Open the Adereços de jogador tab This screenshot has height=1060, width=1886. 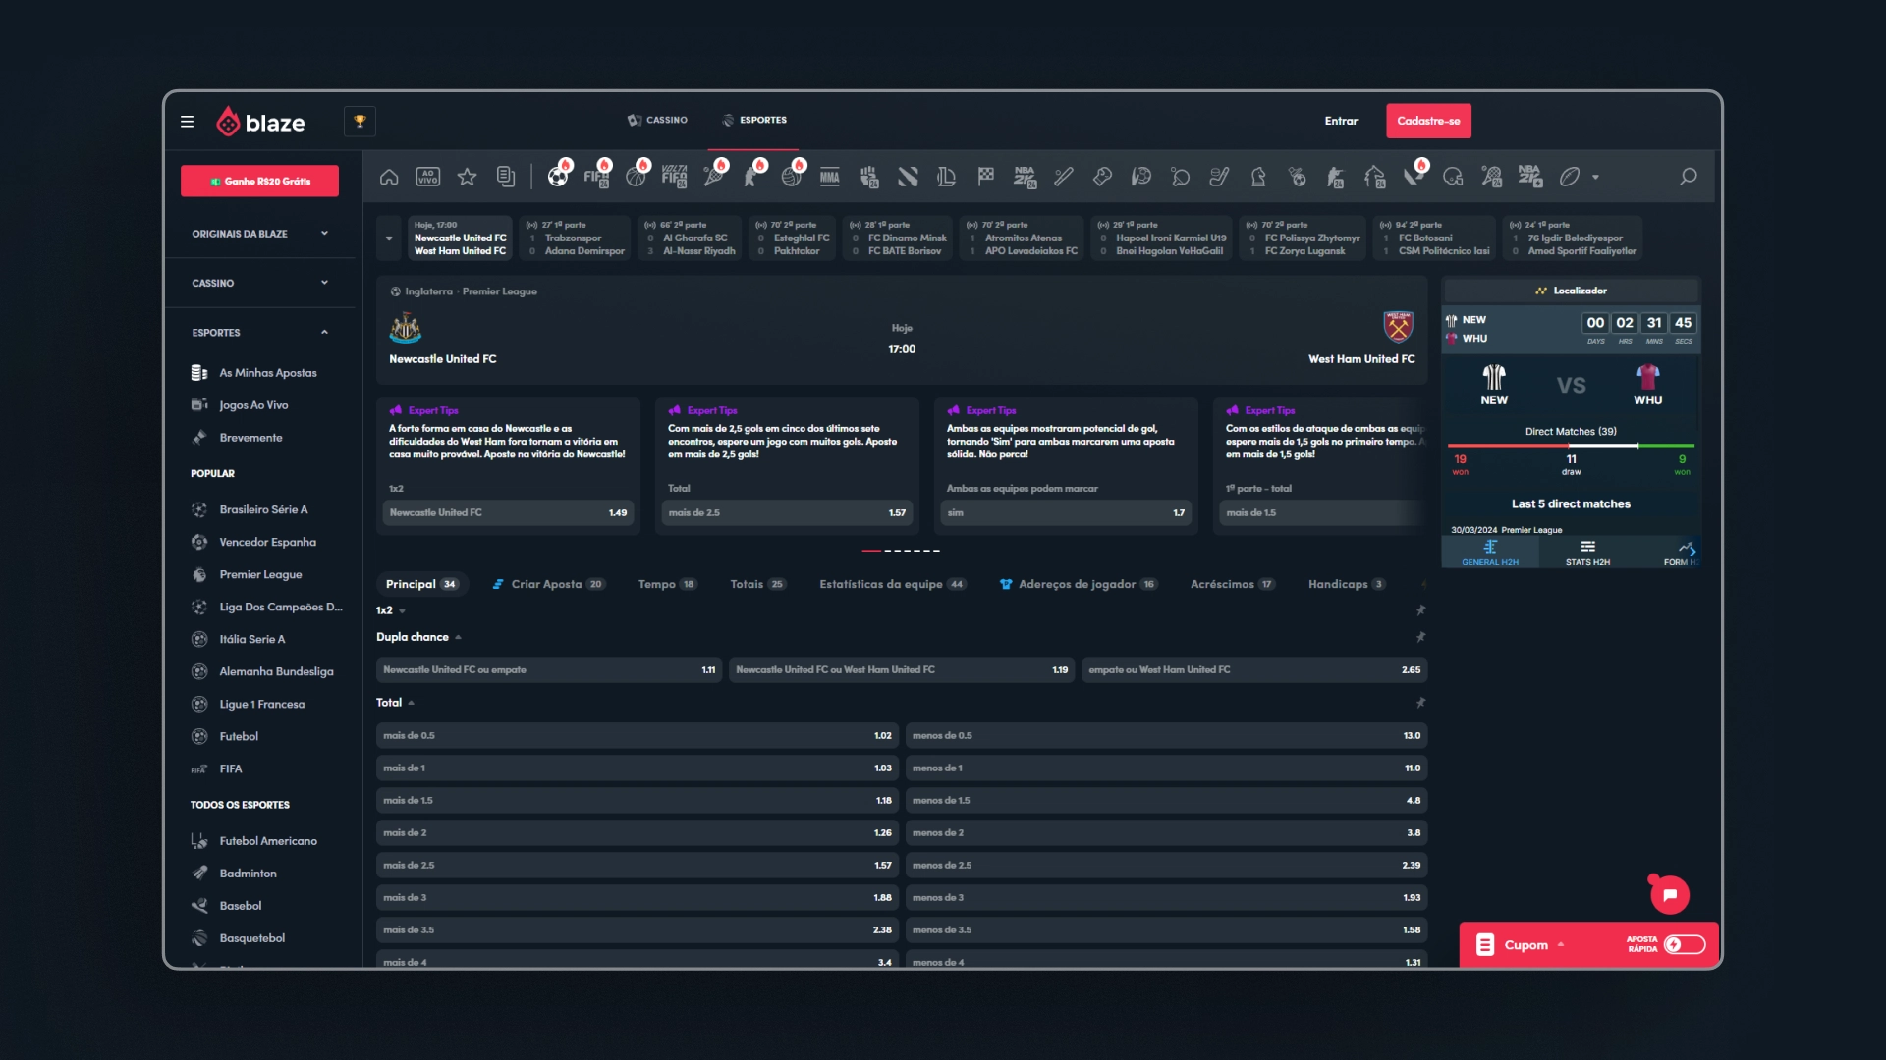click(1078, 584)
